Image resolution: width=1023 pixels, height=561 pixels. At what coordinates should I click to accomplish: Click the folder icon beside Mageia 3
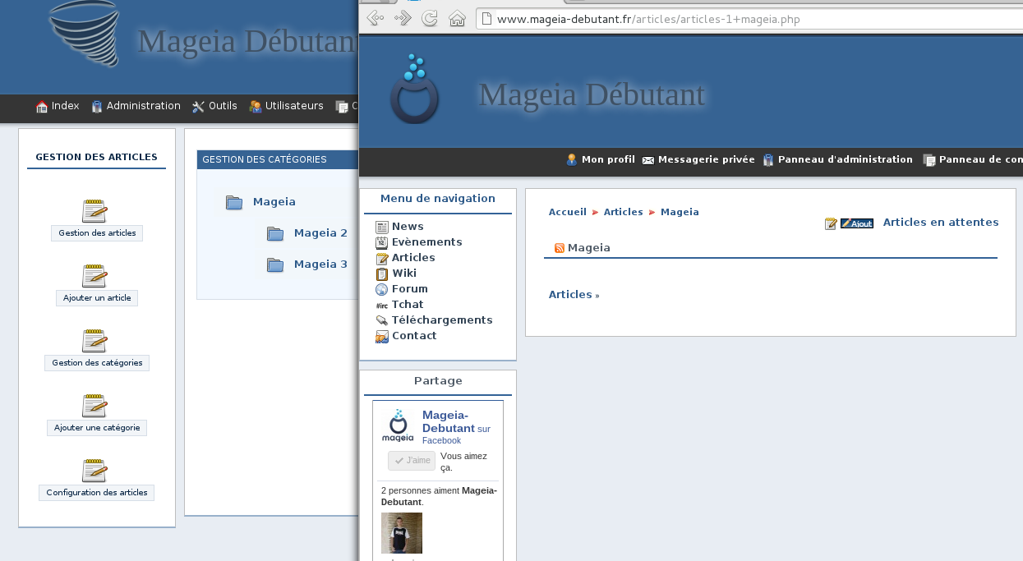(x=275, y=264)
